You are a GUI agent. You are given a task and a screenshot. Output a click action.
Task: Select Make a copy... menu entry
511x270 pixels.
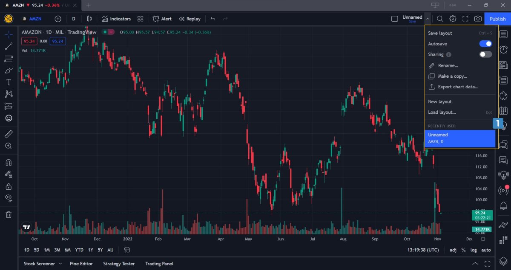pyautogui.click(x=461, y=76)
